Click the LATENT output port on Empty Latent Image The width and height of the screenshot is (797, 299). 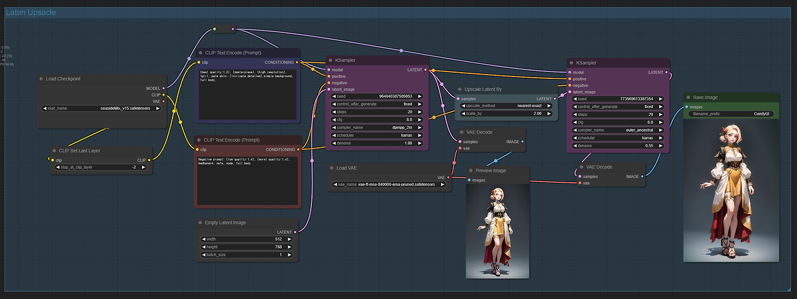pos(295,232)
